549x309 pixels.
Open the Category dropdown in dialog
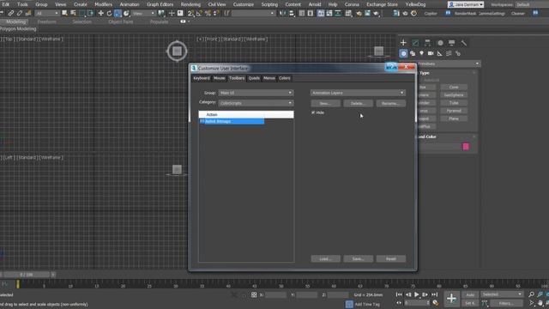[256, 103]
